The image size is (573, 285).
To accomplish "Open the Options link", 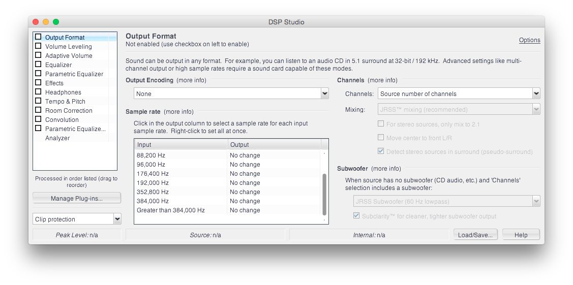I will pyautogui.click(x=529, y=40).
